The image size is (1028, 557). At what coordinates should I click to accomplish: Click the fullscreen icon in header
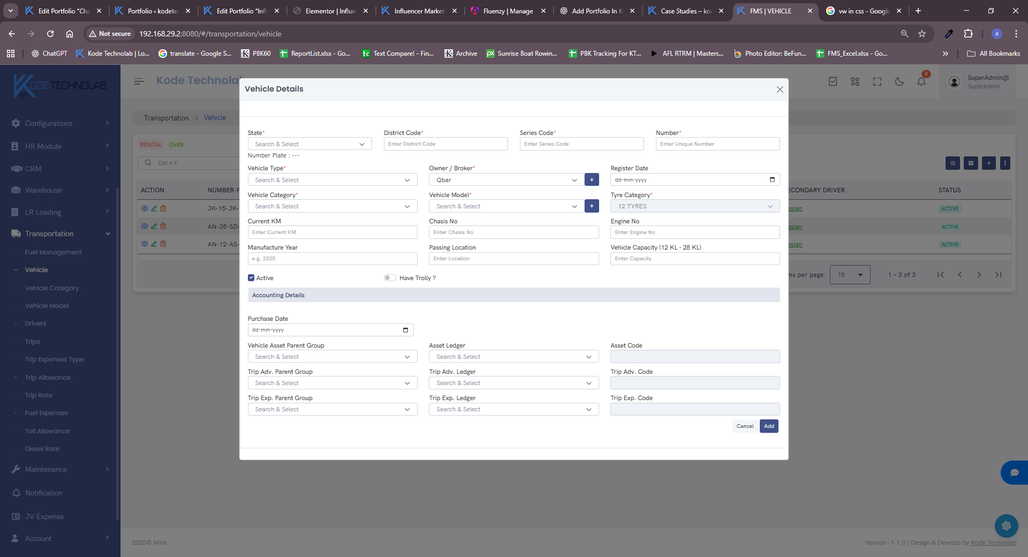pyautogui.click(x=877, y=81)
